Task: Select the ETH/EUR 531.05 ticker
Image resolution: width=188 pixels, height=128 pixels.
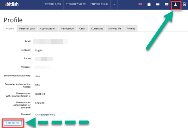Action: coord(99,4)
